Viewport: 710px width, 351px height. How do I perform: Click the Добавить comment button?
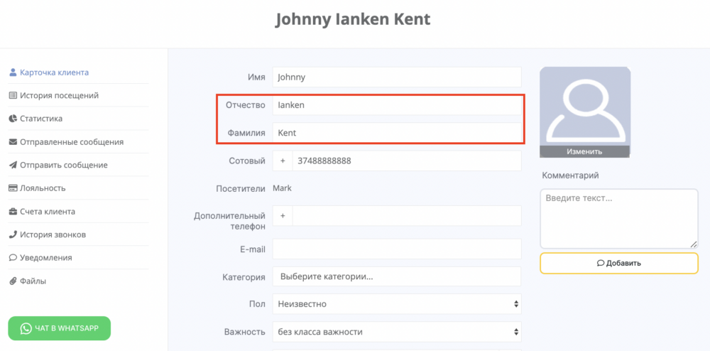(x=619, y=263)
